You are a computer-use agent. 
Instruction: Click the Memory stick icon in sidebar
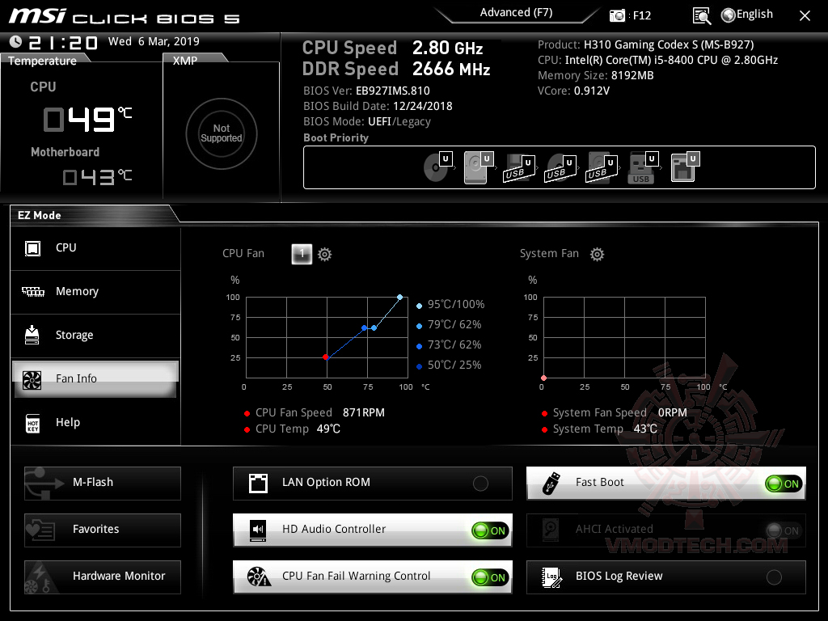[x=32, y=291]
